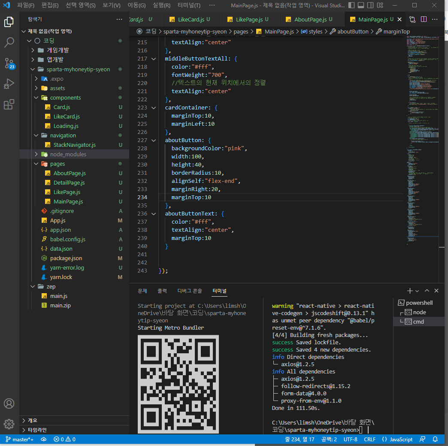Open notifications bell in status bar
This screenshot has height=446, width=448.
[x=435, y=440]
